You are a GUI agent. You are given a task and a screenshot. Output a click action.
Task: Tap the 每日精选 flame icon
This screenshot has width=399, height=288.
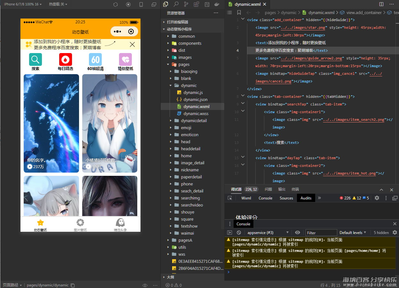click(66, 59)
